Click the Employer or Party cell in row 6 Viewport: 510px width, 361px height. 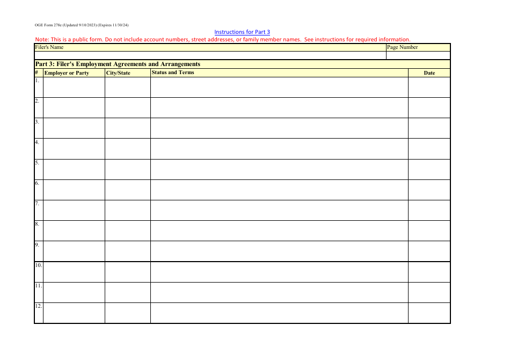pyautogui.click(x=74, y=189)
